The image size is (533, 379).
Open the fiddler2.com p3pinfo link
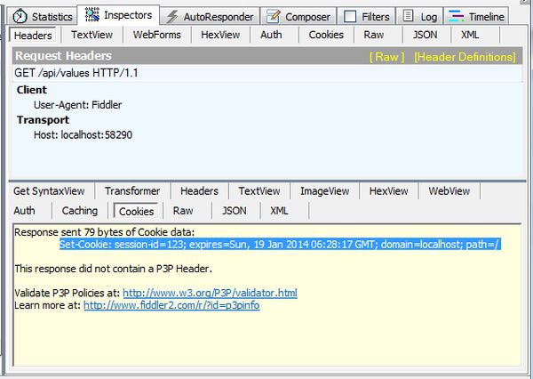pyautogui.click(x=171, y=305)
